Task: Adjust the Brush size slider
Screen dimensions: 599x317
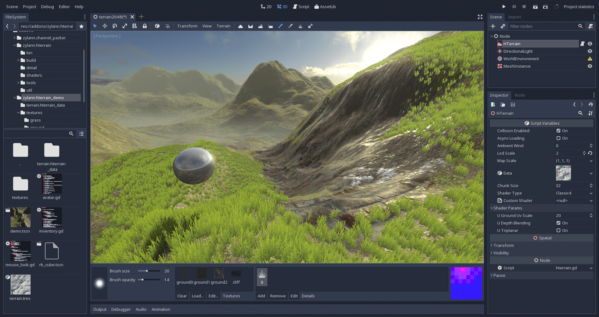Action: pyautogui.click(x=149, y=271)
